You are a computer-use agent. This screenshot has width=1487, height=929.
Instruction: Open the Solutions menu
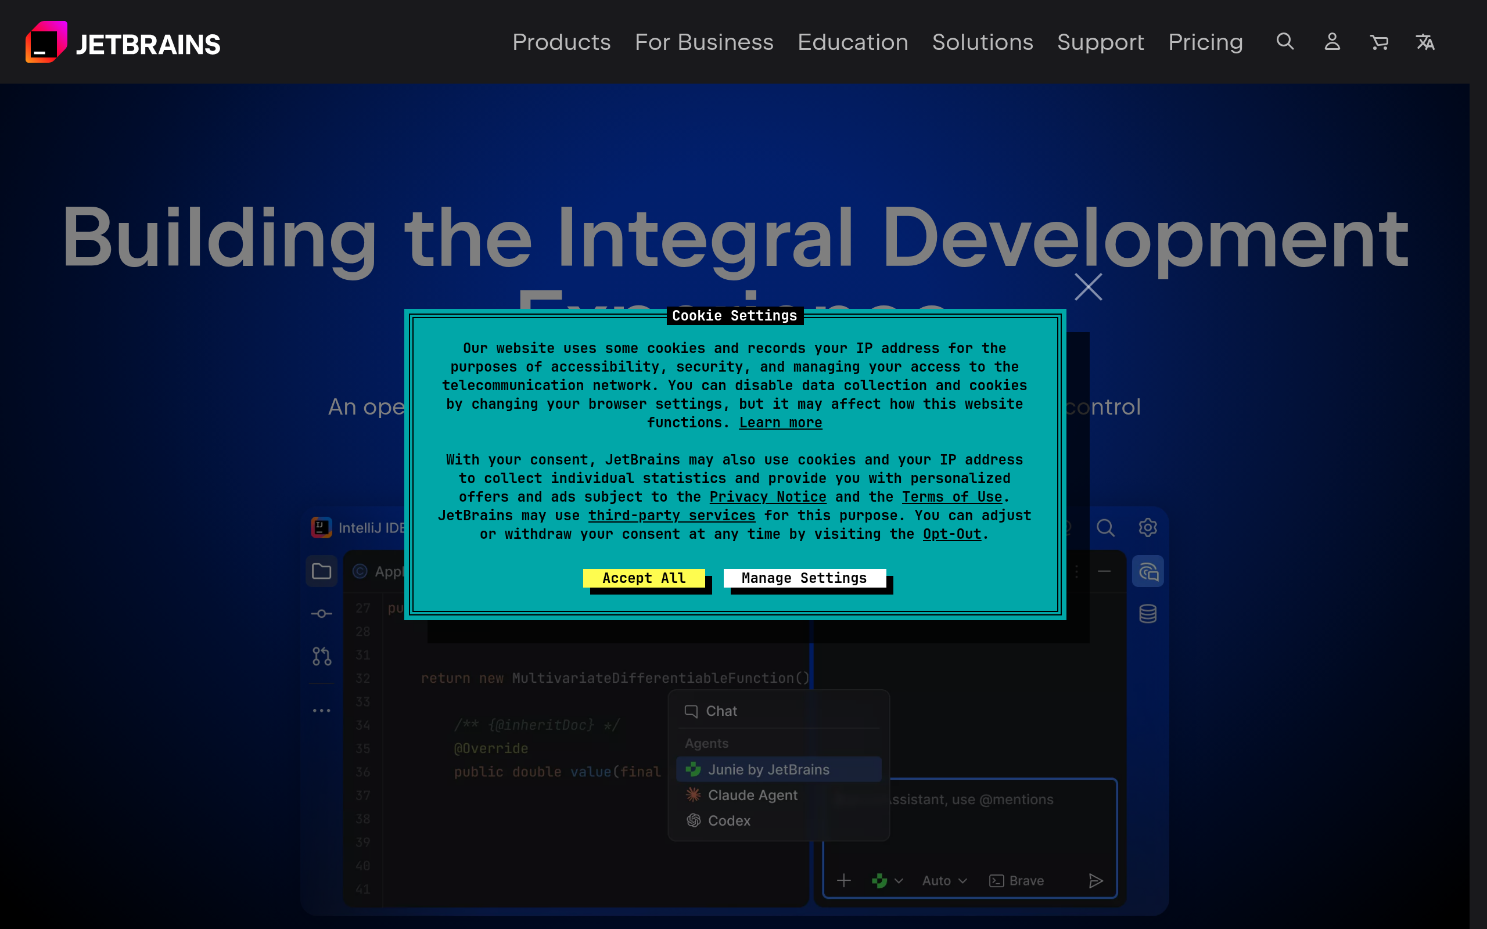(983, 42)
